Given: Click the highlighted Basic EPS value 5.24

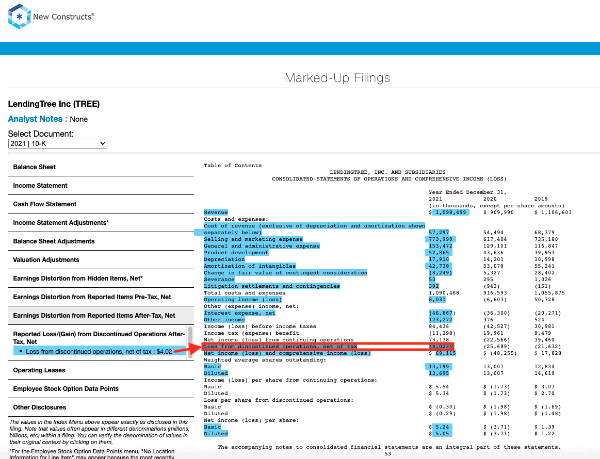Looking at the screenshot, I should click(x=442, y=427).
